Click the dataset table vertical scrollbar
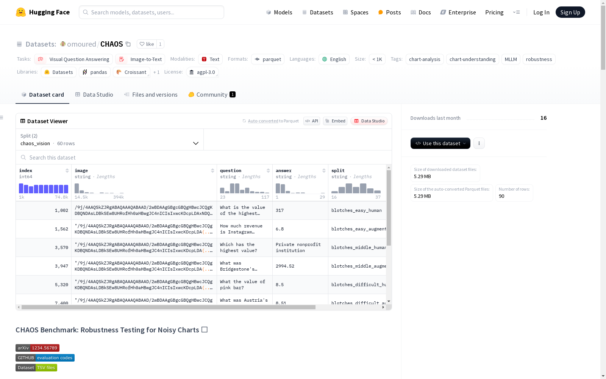Image resolution: width=606 pixels, height=379 pixels. pyautogui.click(x=389, y=208)
